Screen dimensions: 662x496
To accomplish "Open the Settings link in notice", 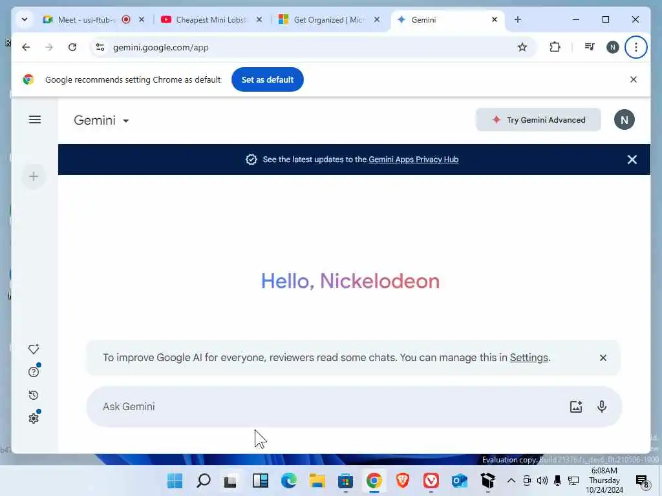I will [x=529, y=358].
